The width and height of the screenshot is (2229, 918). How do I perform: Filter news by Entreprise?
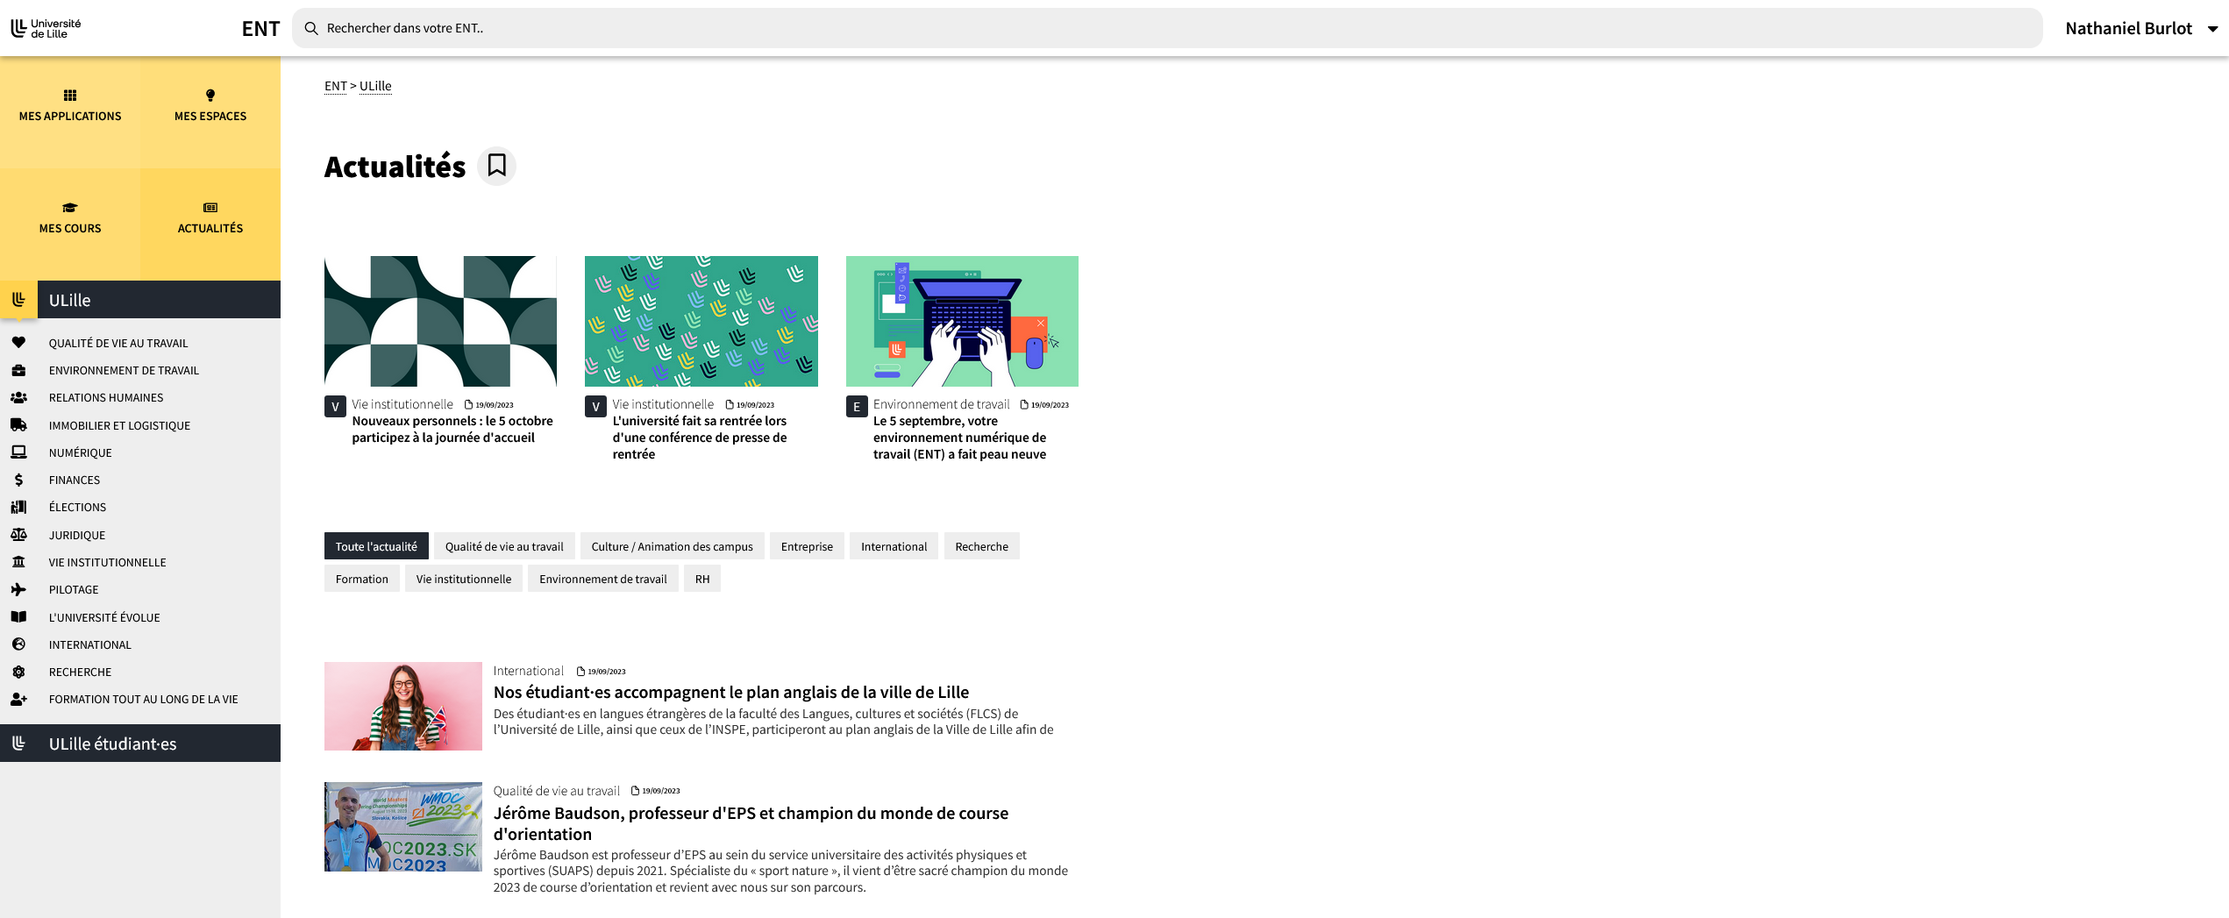coord(807,546)
